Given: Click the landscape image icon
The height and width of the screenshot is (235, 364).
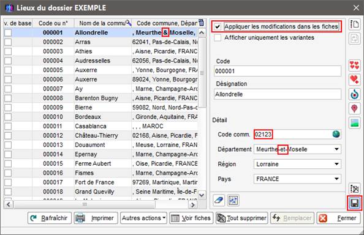Looking at the screenshot, I should [x=354, y=122].
